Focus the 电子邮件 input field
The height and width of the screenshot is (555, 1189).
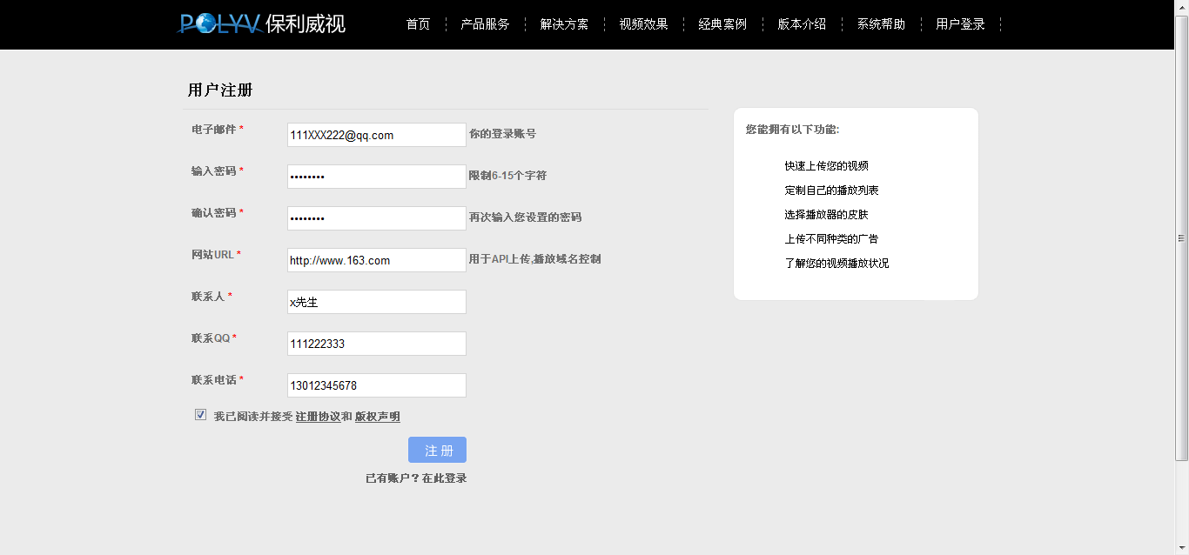[x=376, y=135]
